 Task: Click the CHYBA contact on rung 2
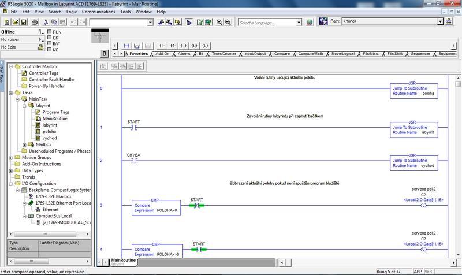pyautogui.click(x=134, y=161)
